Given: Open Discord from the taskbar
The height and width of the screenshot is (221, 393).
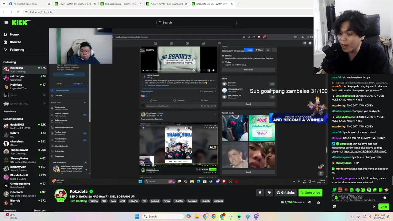Looking at the screenshot, I should 256,216.
